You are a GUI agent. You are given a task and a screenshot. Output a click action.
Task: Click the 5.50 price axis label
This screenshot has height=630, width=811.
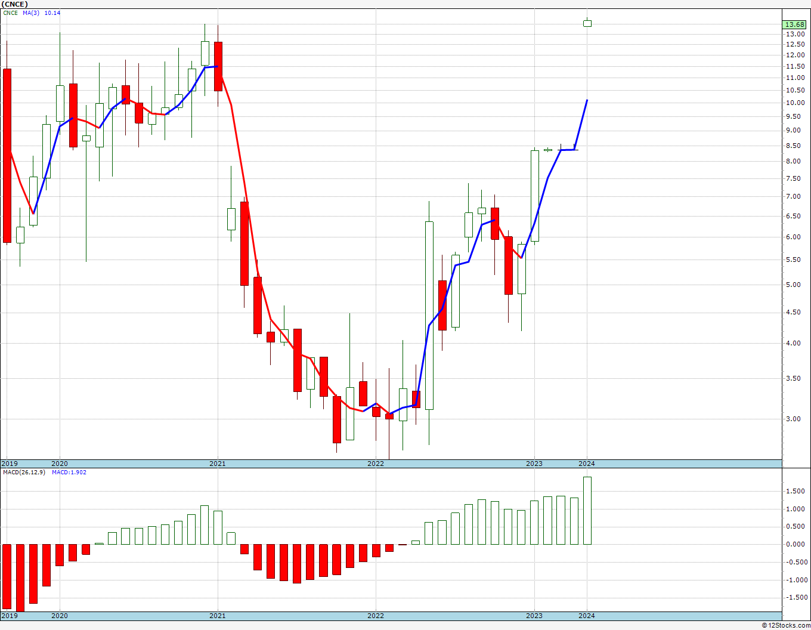coord(795,260)
